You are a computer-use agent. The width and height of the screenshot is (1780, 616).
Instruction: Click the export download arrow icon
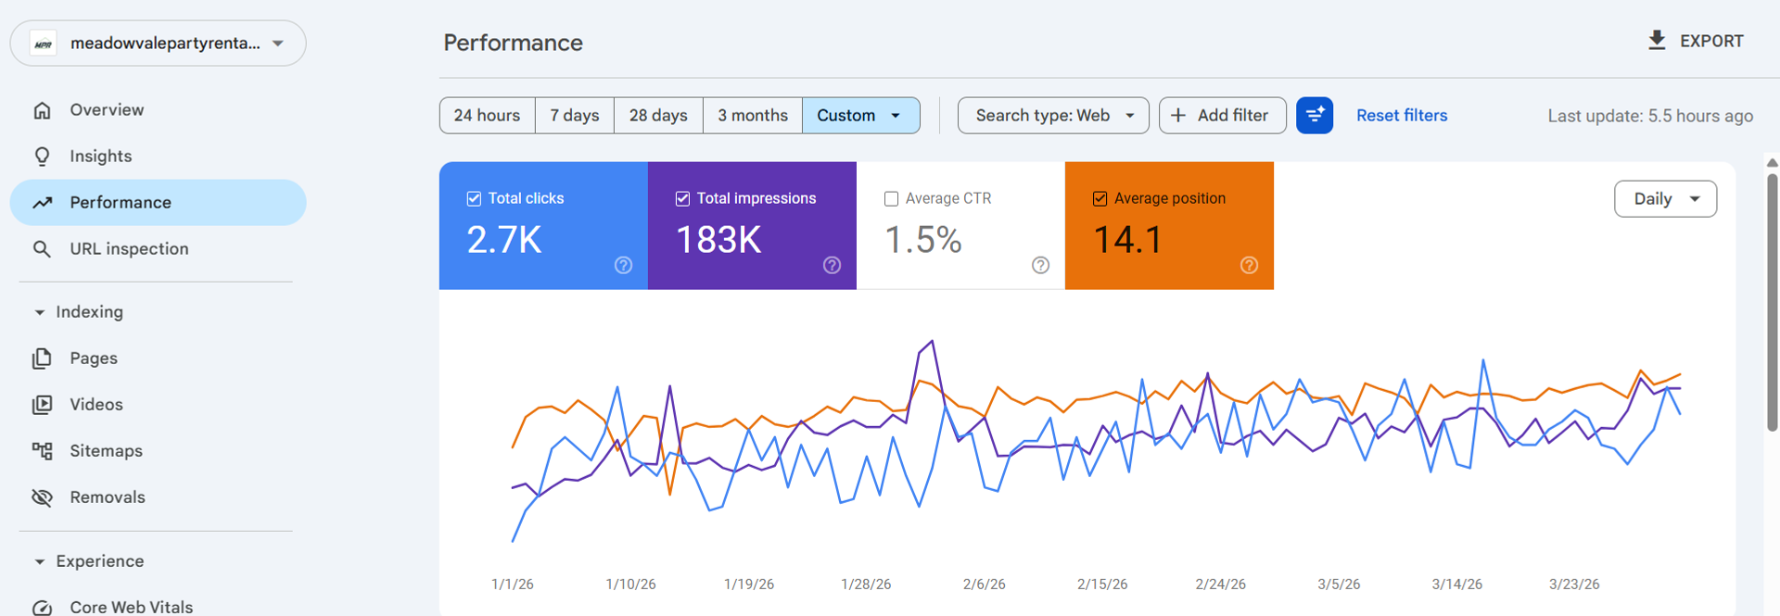(1657, 40)
